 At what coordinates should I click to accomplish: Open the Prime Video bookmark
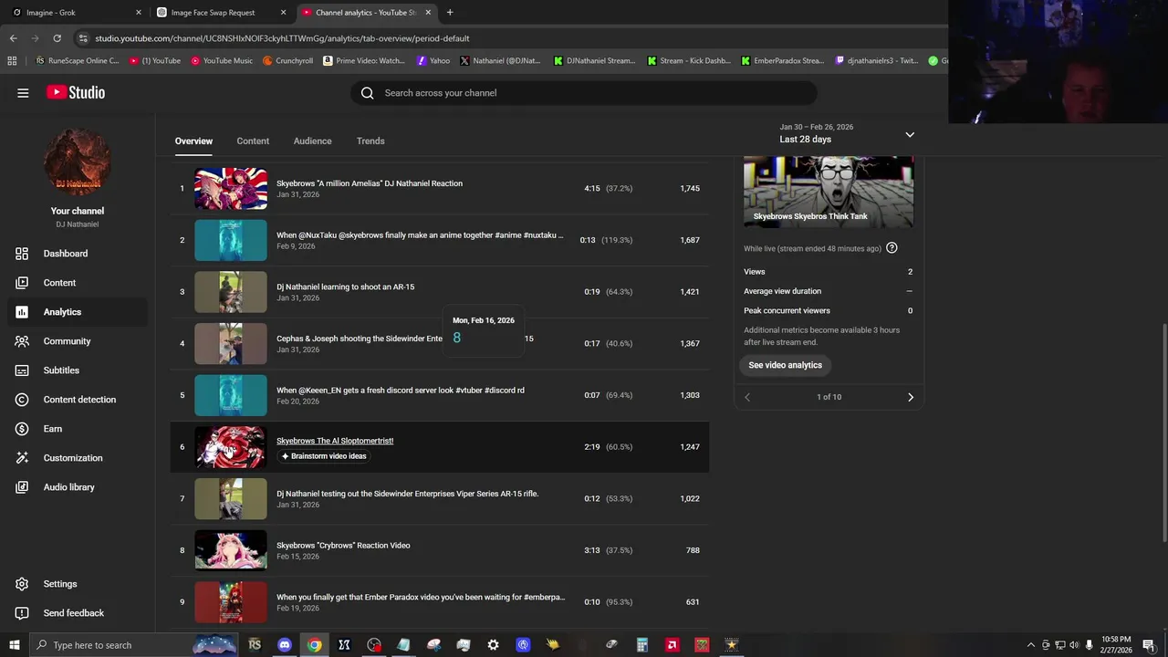363,61
